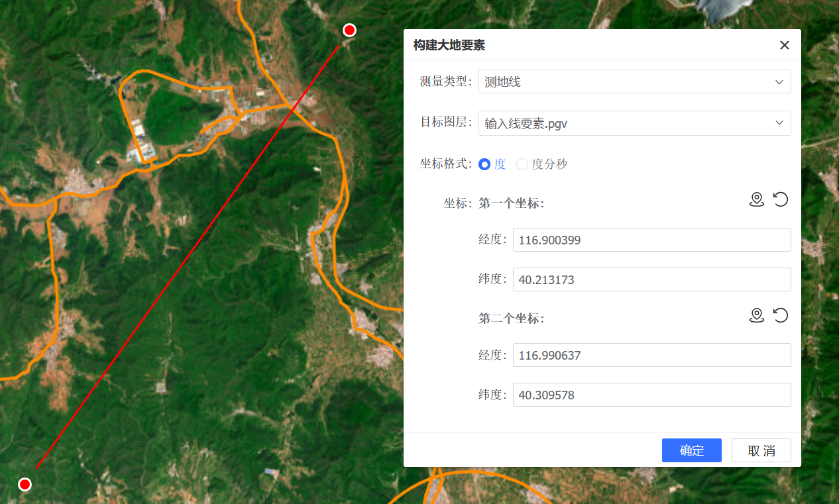Focus the second 经度 field 116.990637
The width and height of the screenshot is (839, 504).
(651, 355)
